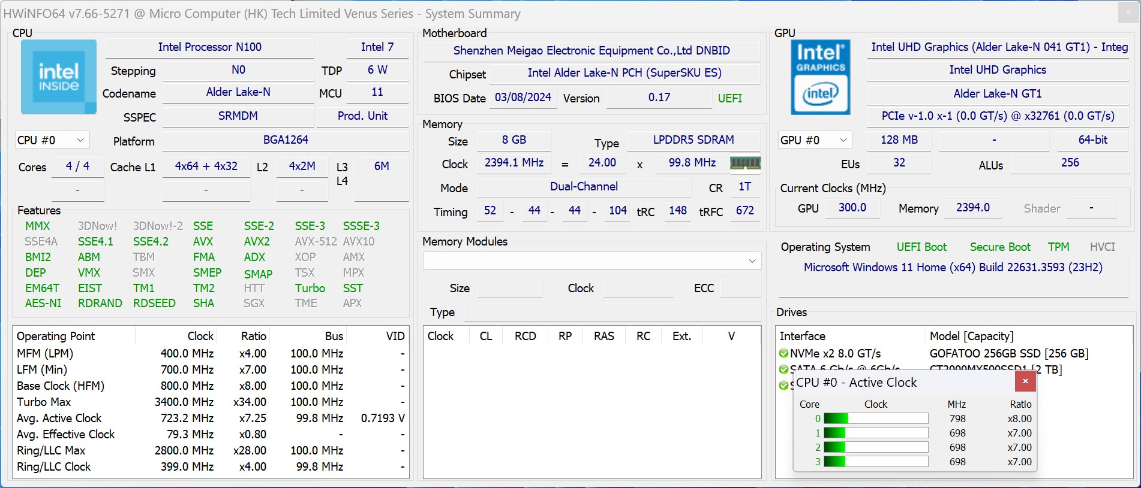
Task: Click the CL column header in module timings
Action: point(486,336)
